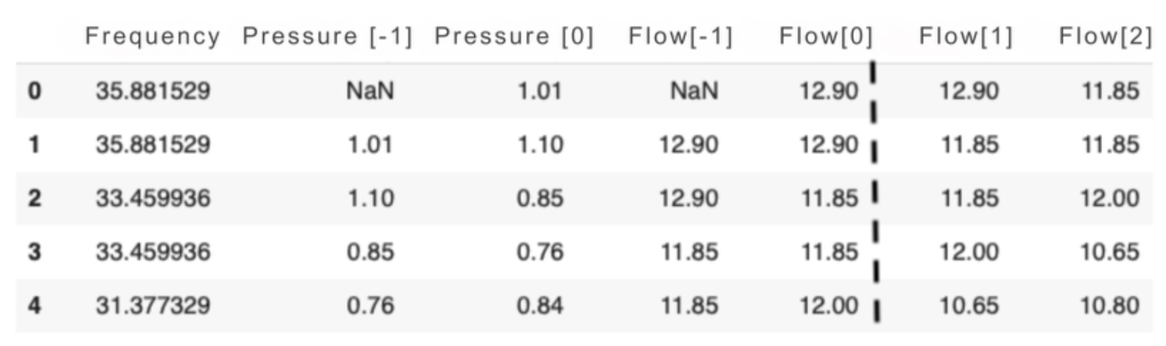The height and width of the screenshot is (346, 1166).
Task: Click the Flow[1] column header
Action: pyautogui.click(x=966, y=36)
